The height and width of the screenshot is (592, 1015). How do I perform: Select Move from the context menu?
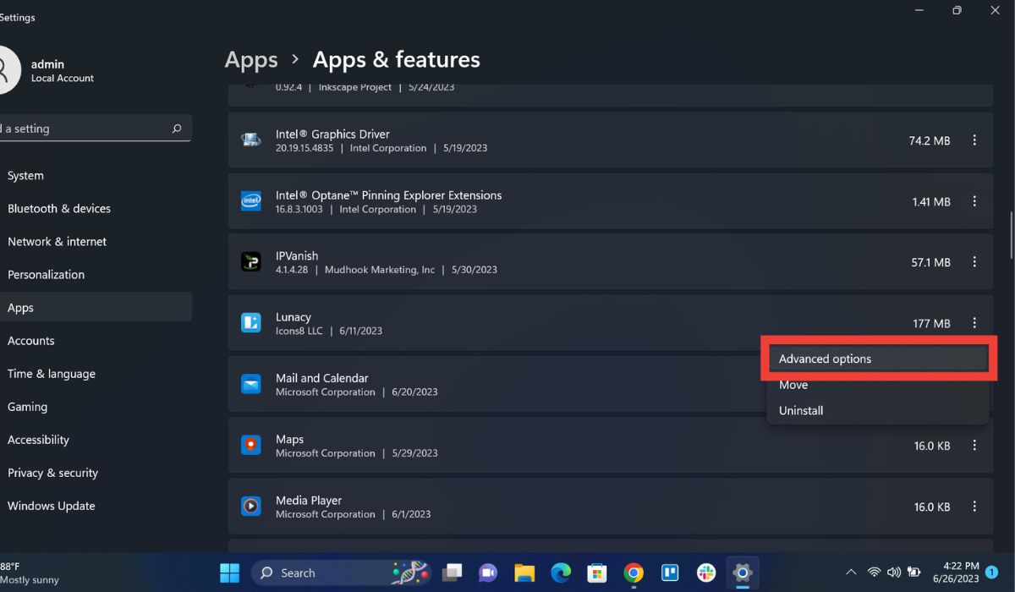(793, 384)
